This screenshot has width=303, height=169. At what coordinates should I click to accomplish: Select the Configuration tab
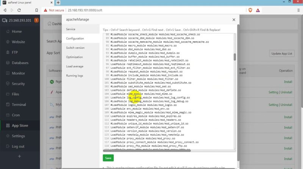pos(81,38)
